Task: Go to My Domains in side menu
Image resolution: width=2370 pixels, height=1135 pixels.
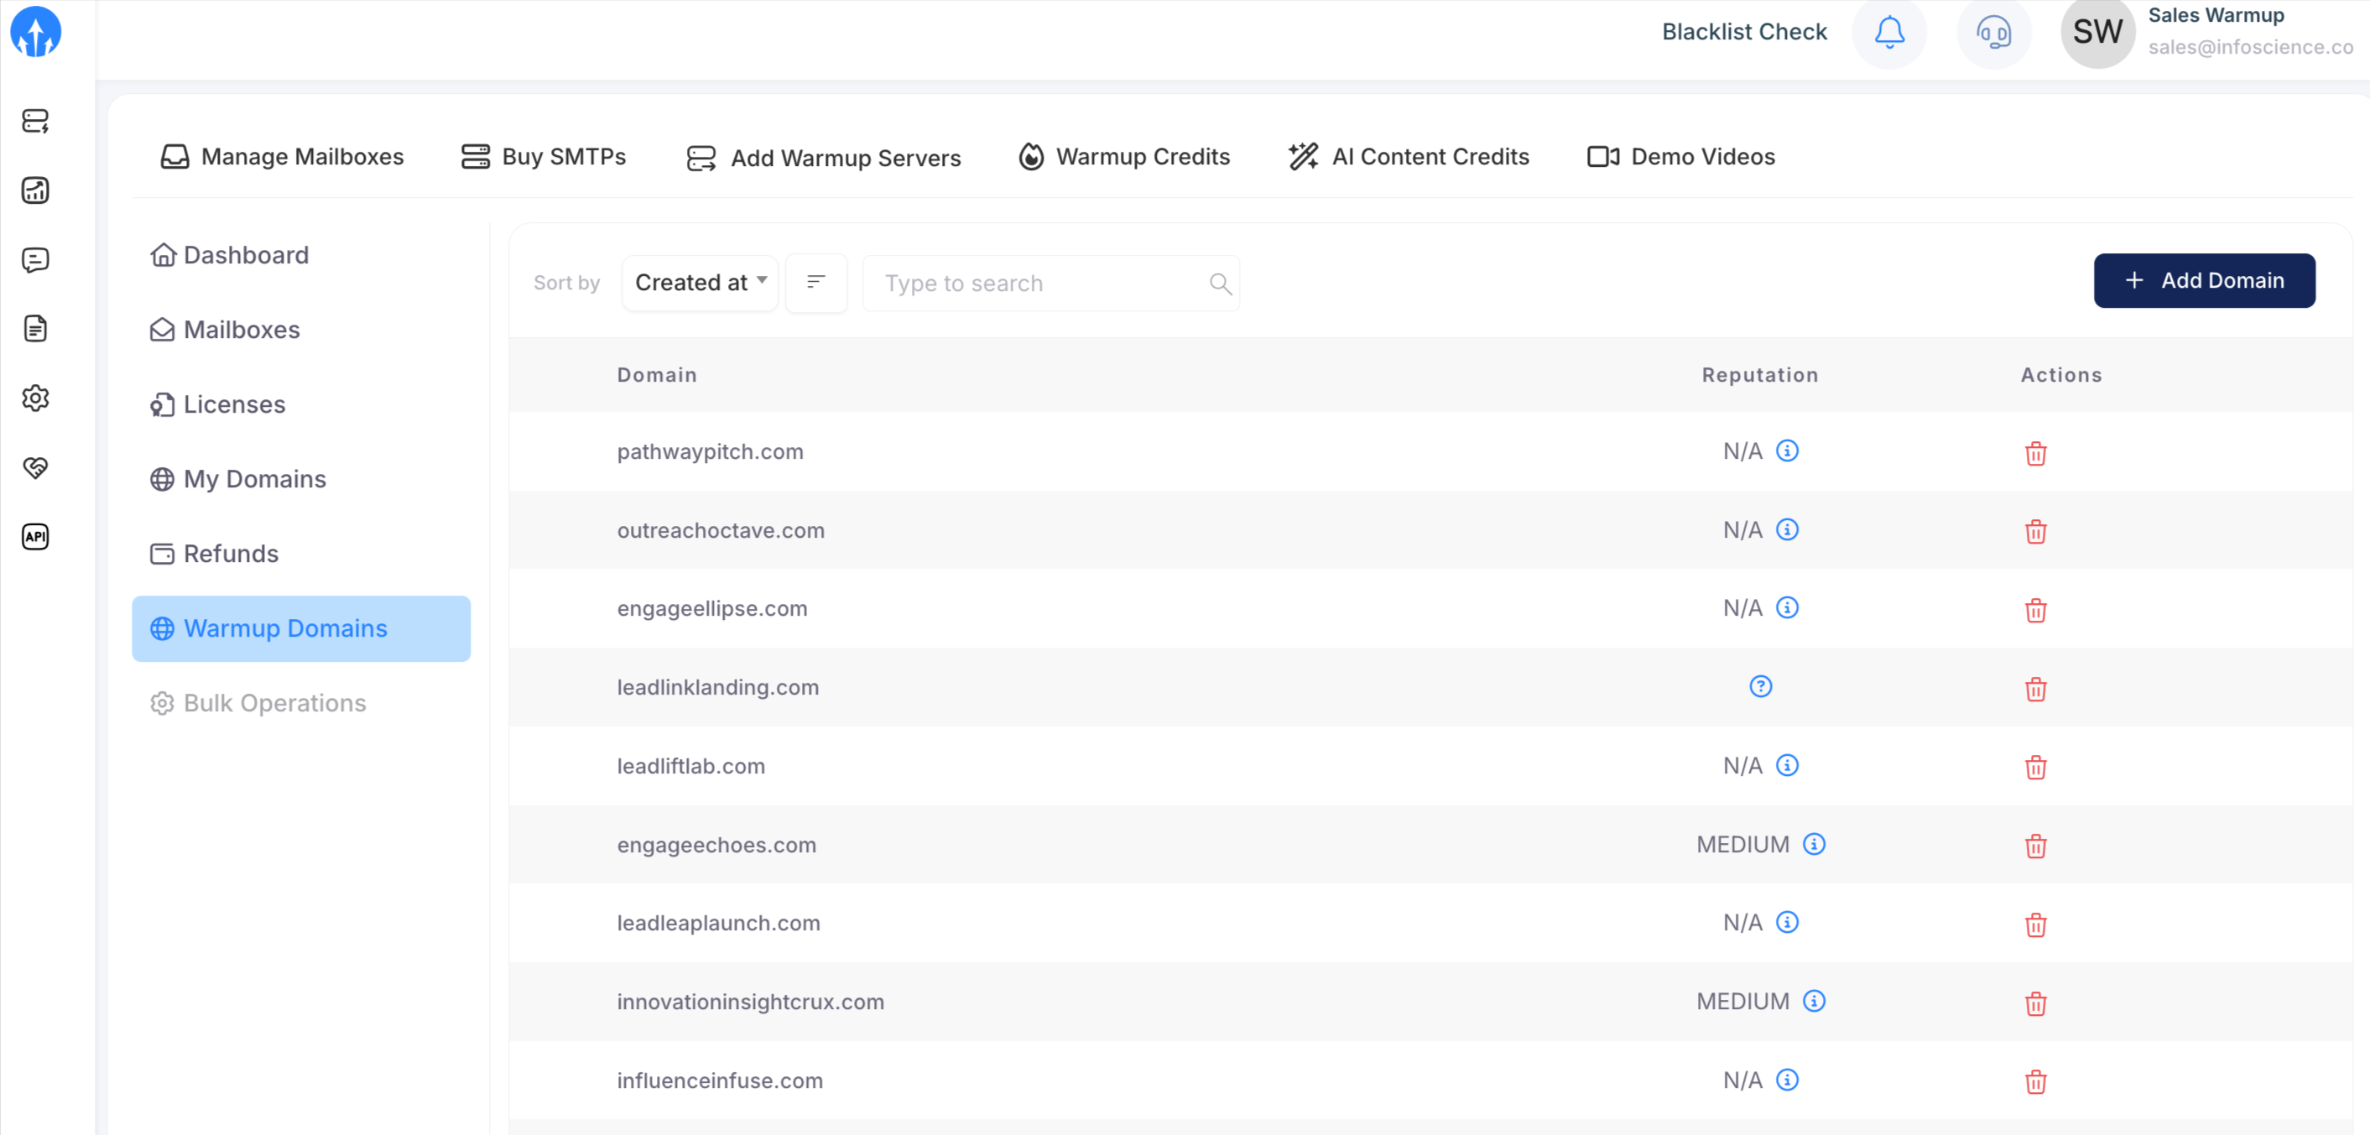Action: coord(254,478)
